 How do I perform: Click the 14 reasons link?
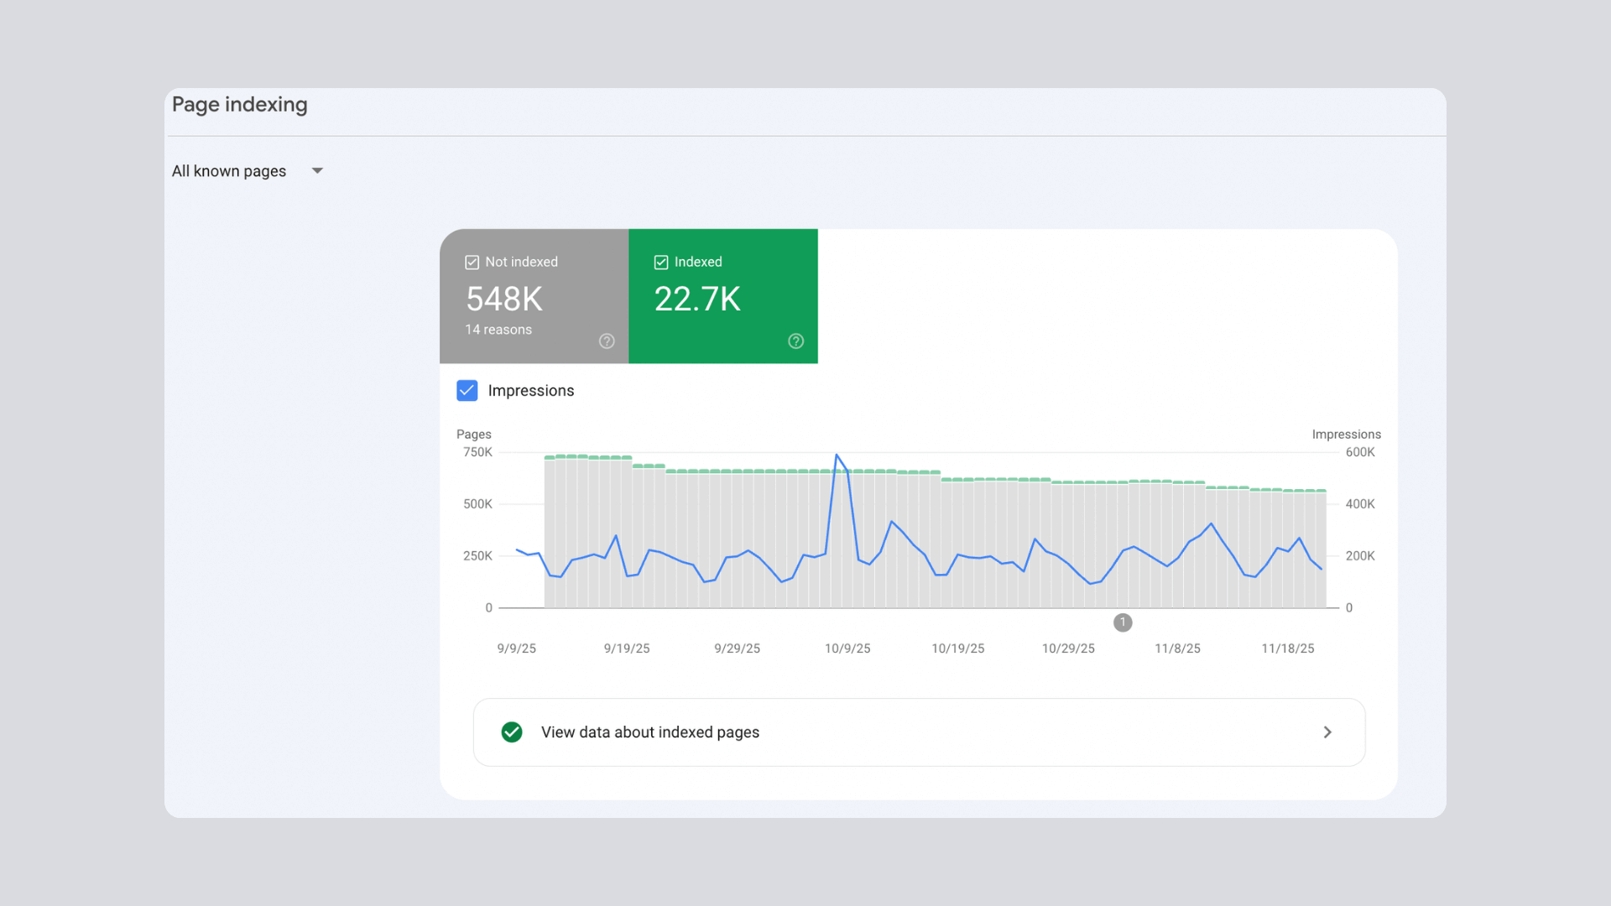pyautogui.click(x=498, y=330)
